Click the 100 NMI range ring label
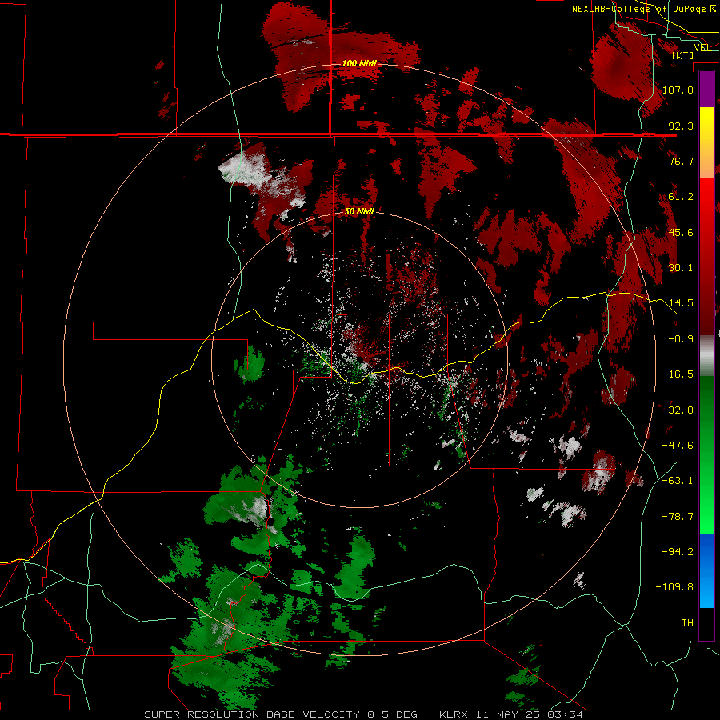 pos(359,63)
